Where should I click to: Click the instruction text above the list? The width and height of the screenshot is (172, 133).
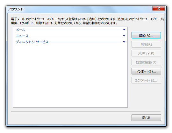88,21
